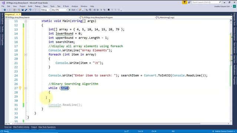Open the Web Publish Activity tab
The height and width of the screenshot is (133, 237).
click(x=21, y=127)
